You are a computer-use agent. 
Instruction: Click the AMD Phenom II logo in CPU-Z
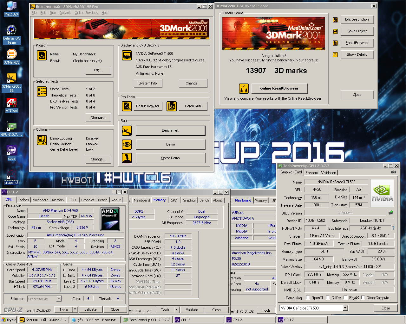[x=110, y=219]
